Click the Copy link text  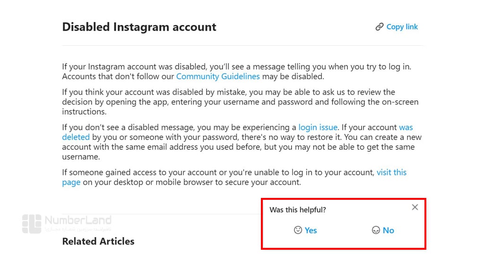point(402,27)
